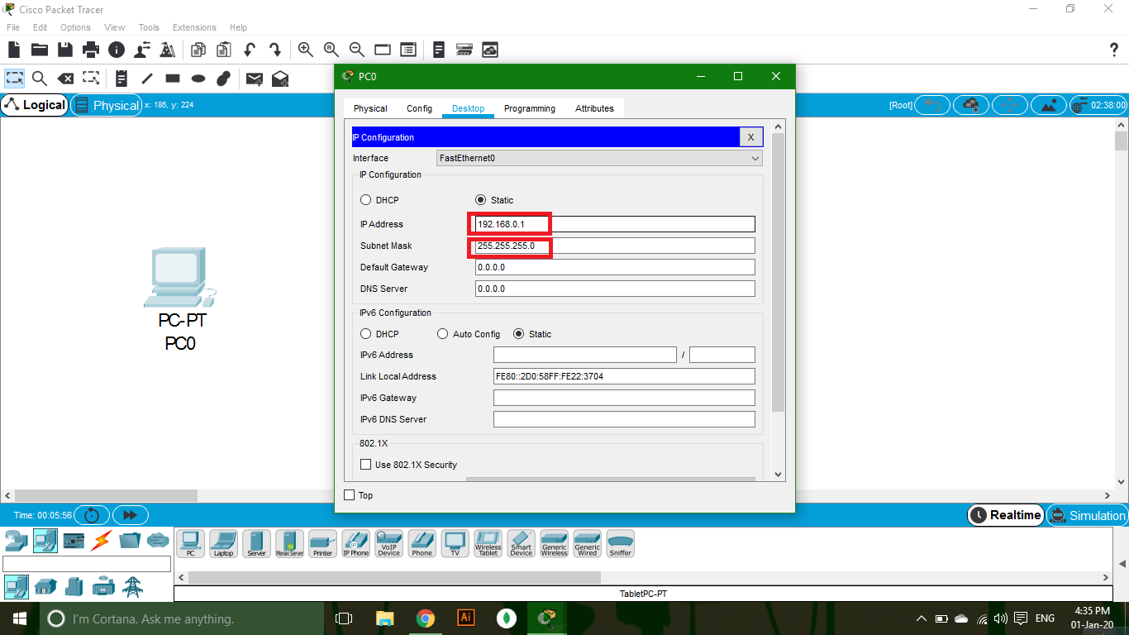Select the Draw Line tool
This screenshot has height=635, width=1129.
147,79
